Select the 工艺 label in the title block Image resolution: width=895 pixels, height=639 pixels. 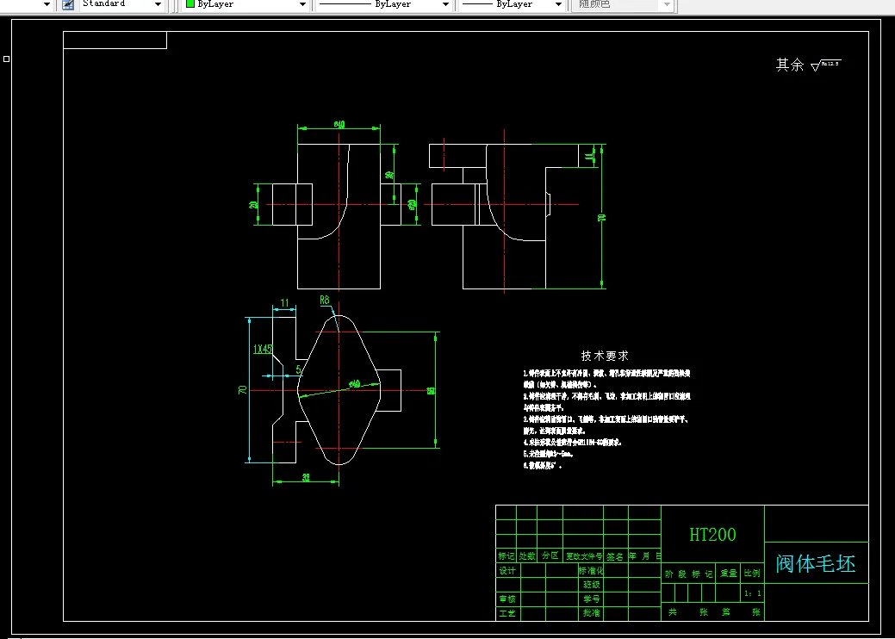(507, 613)
